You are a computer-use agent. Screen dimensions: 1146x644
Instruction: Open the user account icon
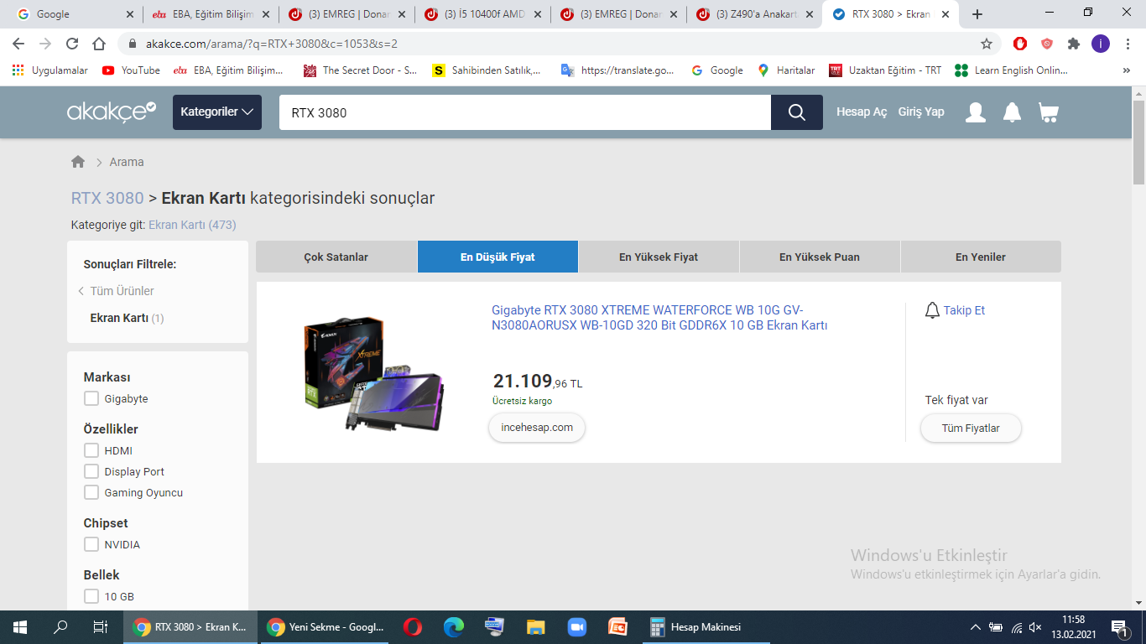(x=976, y=112)
